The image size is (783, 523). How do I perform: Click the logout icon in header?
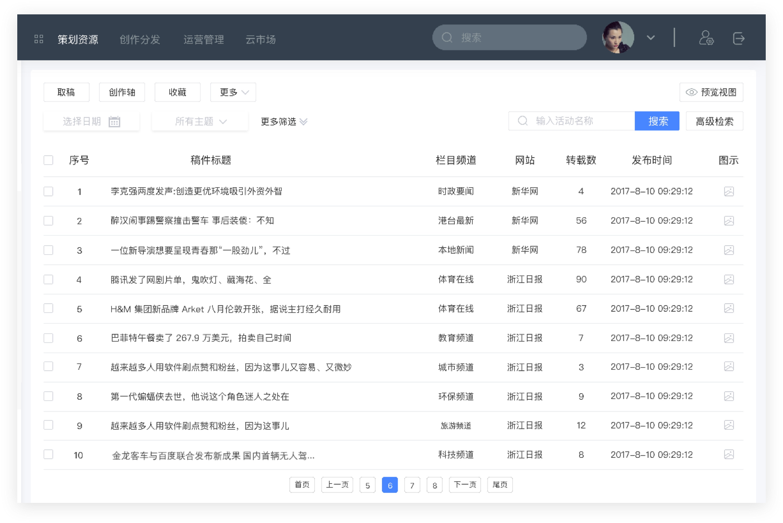pos(738,38)
